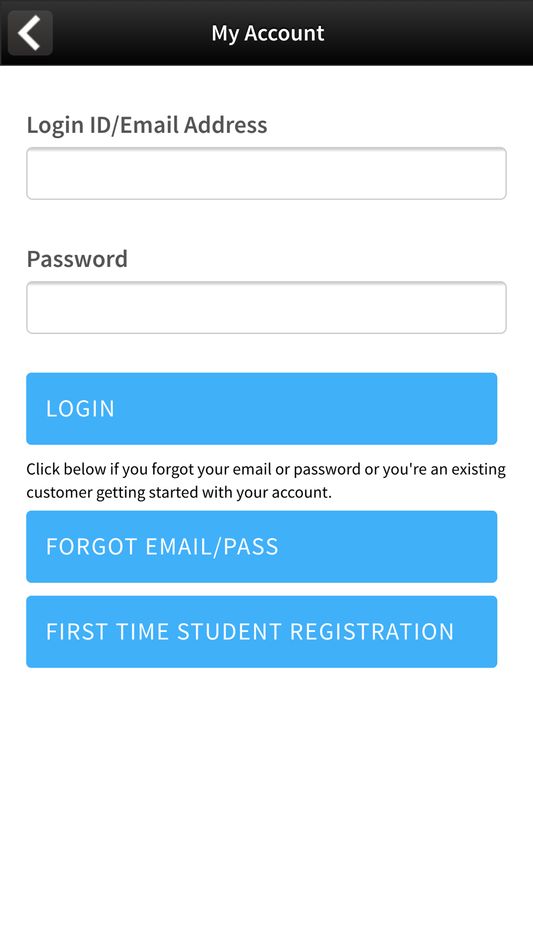Click the Password label

click(x=77, y=259)
